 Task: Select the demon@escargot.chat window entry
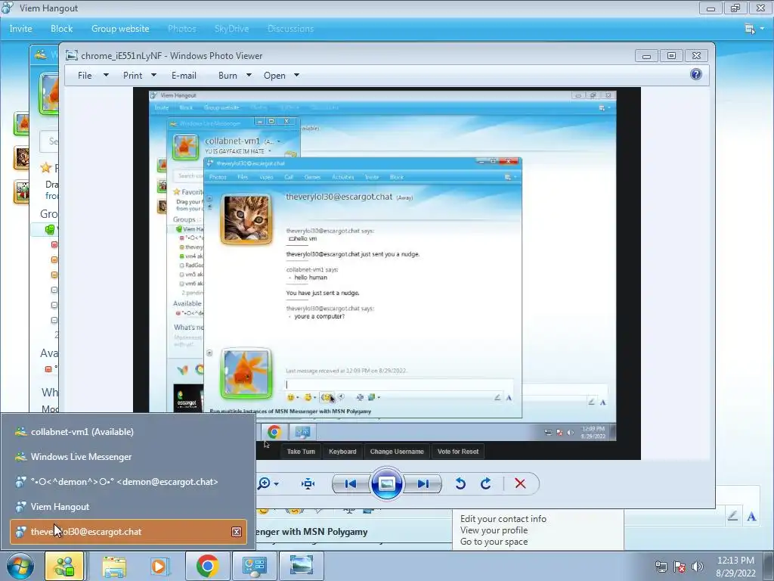128,482
